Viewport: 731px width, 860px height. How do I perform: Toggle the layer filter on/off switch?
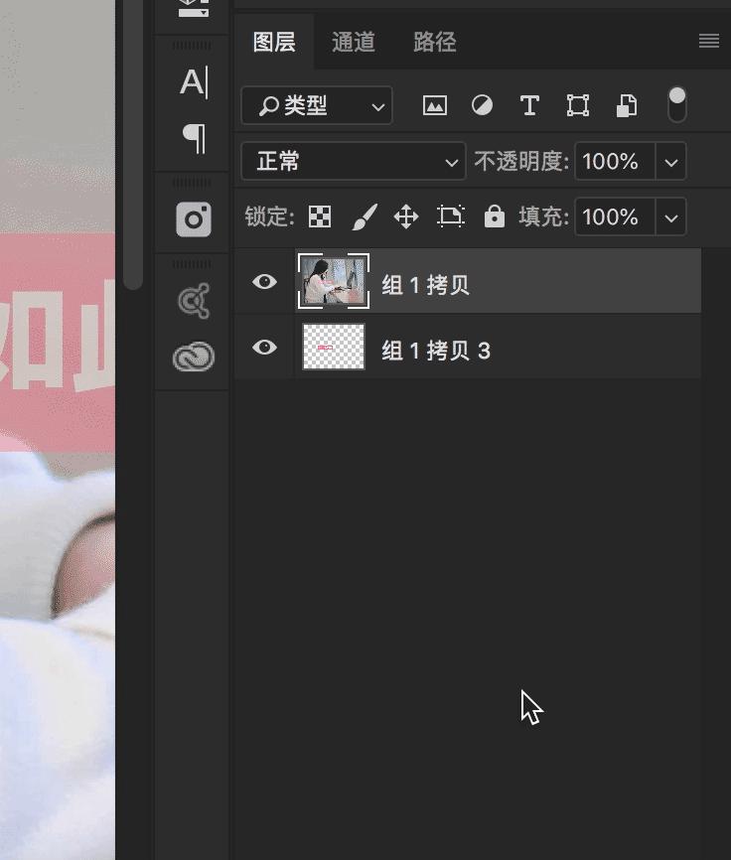[676, 104]
